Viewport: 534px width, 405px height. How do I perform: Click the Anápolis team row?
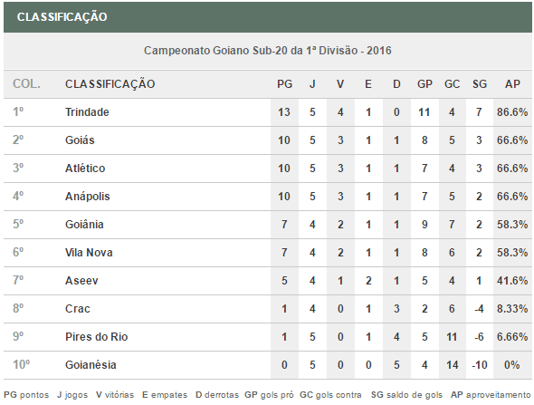268,197
